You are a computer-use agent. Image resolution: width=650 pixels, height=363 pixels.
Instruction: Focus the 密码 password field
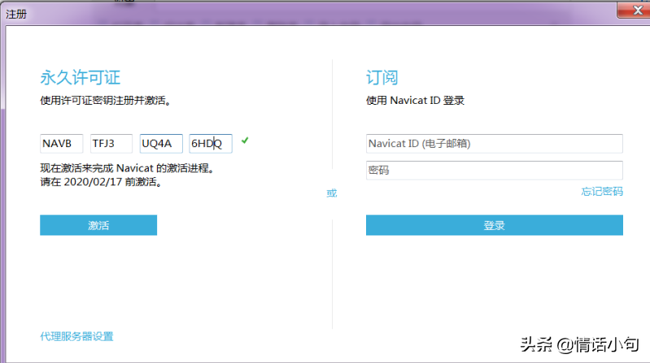click(494, 170)
